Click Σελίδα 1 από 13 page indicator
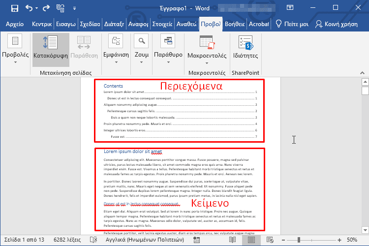This screenshot has width=369, height=246. 24,240
